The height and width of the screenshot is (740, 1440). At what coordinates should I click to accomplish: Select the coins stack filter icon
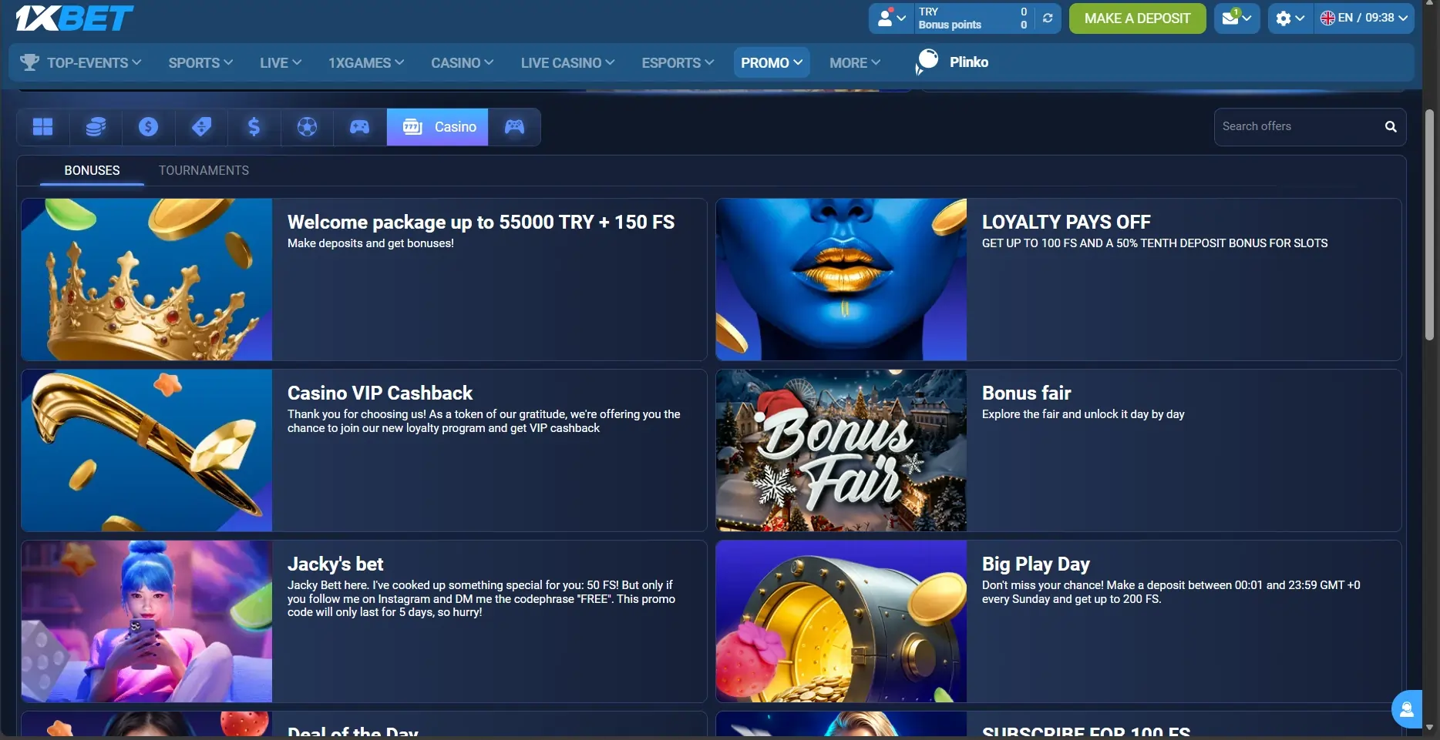[x=95, y=126]
